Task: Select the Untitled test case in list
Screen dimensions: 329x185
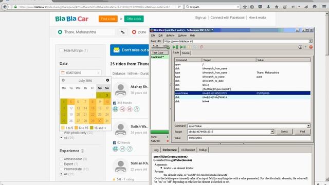Action: [160, 57]
